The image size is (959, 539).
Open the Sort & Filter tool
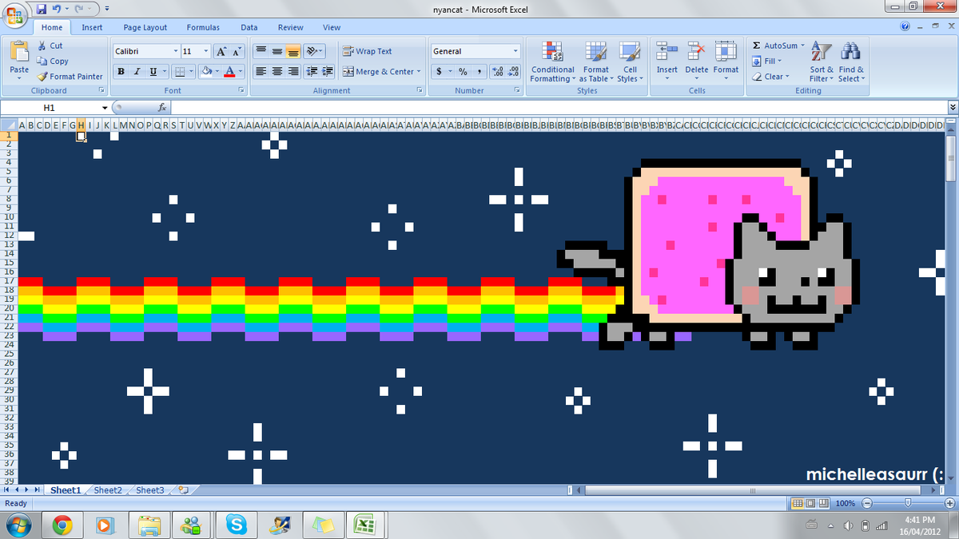point(821,52)
